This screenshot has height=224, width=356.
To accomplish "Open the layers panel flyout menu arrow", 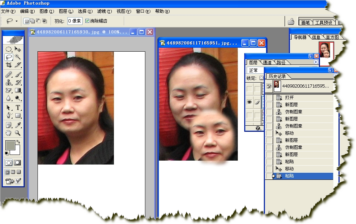I will pyautogui.click(x=316, y=62).
